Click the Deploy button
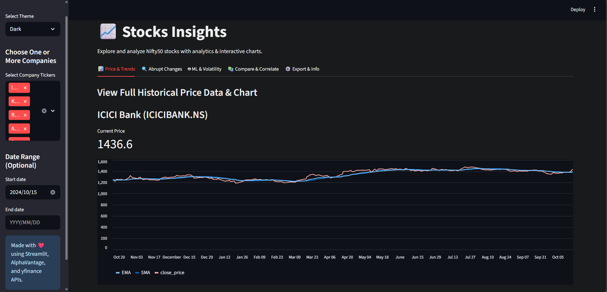 coord(578,10)
